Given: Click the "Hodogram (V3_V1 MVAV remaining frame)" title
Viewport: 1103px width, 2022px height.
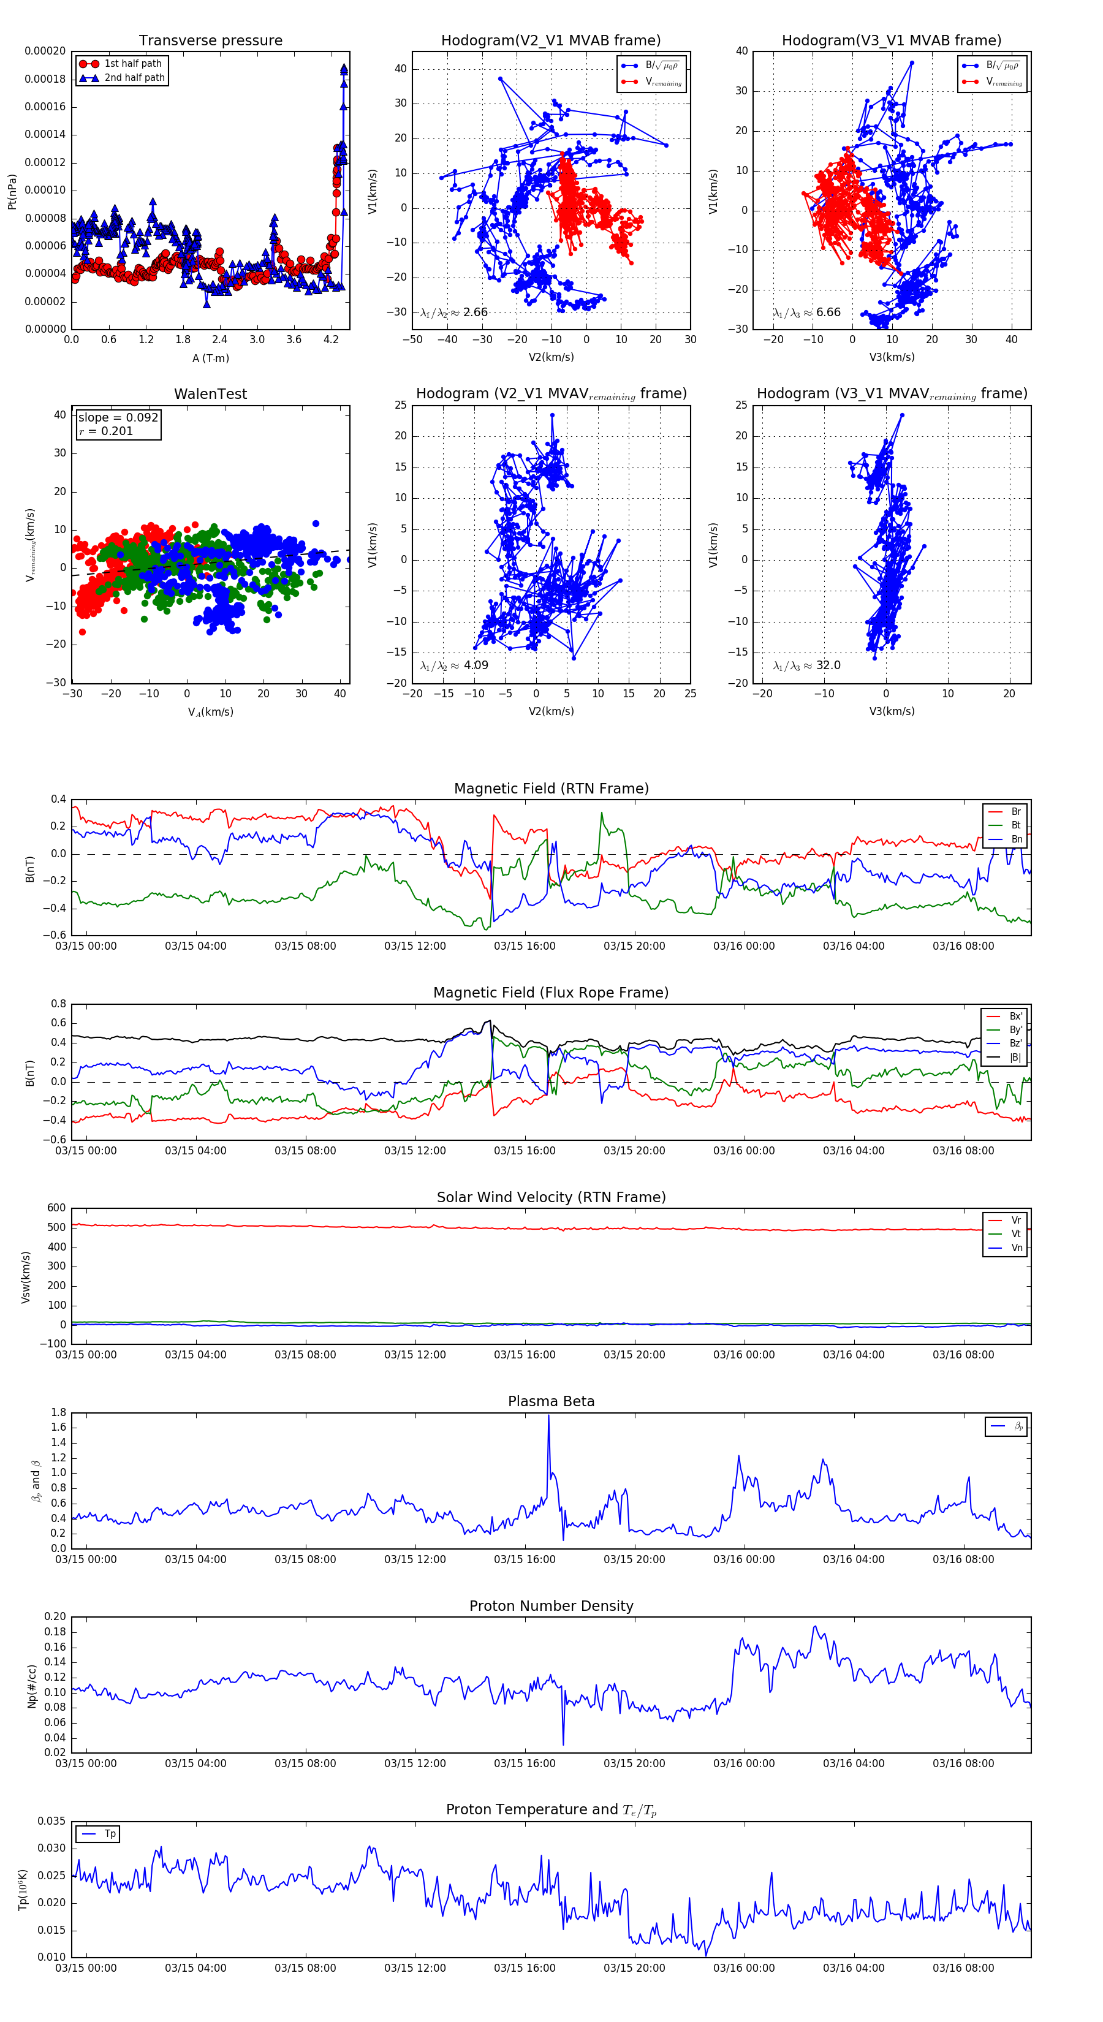Looking at the screenshot, I should 892,394.
